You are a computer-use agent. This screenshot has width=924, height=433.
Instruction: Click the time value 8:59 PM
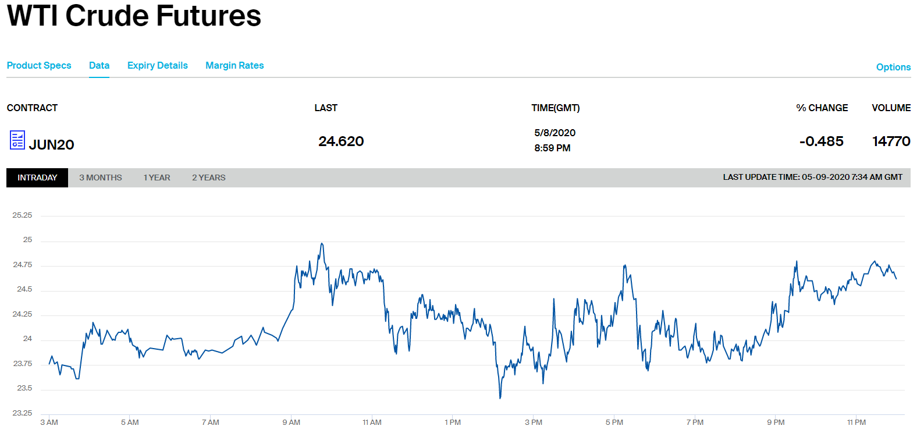coord(552,148)
